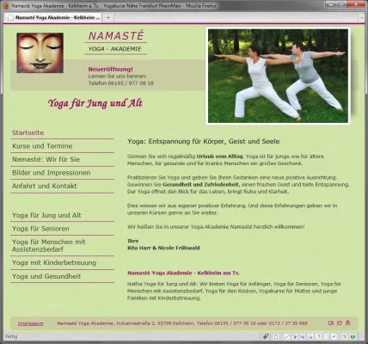Screen dimensions: 368x344
Task: Click crossed tools icon in status bar
Action: (x=345, y=336)
